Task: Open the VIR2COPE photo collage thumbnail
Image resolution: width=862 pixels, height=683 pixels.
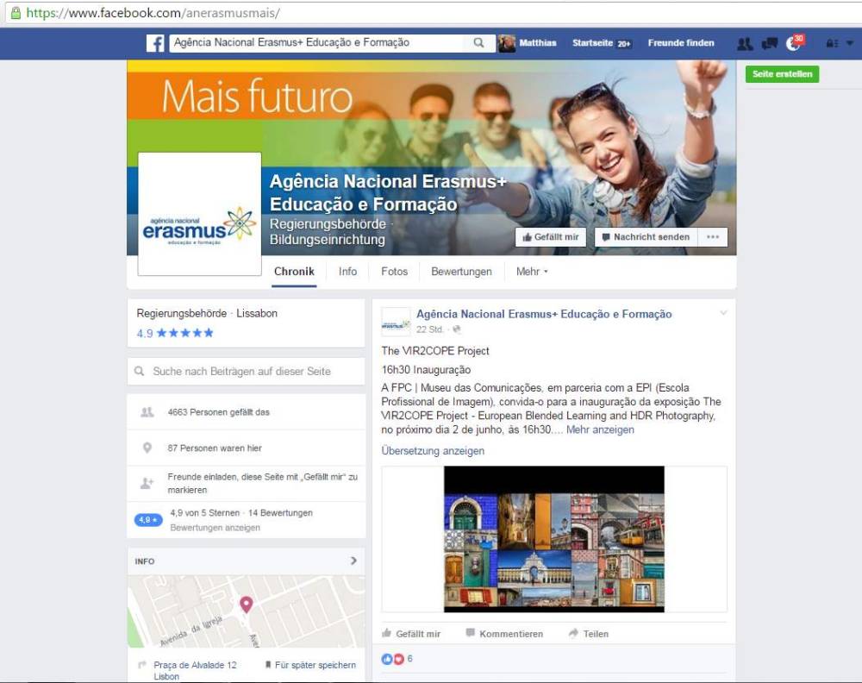Action: coord(553,539)
